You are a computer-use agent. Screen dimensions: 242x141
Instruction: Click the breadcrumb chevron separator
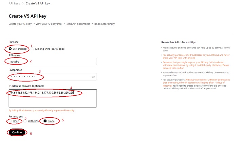[x=23, y=3]
